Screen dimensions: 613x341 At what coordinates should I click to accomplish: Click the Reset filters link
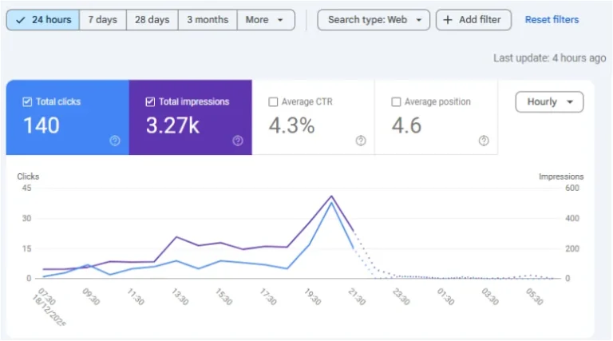552,20
